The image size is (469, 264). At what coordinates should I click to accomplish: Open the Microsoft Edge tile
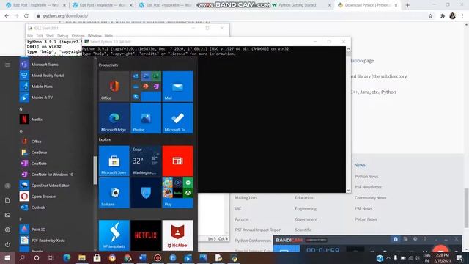click(114, 118)
